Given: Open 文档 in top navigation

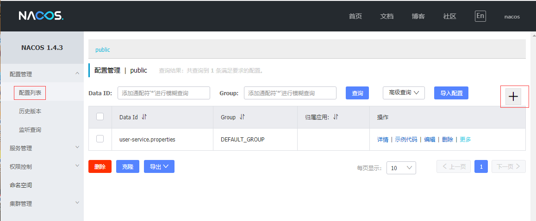Looking at the screenshot, I should click(x=386, y=16).
